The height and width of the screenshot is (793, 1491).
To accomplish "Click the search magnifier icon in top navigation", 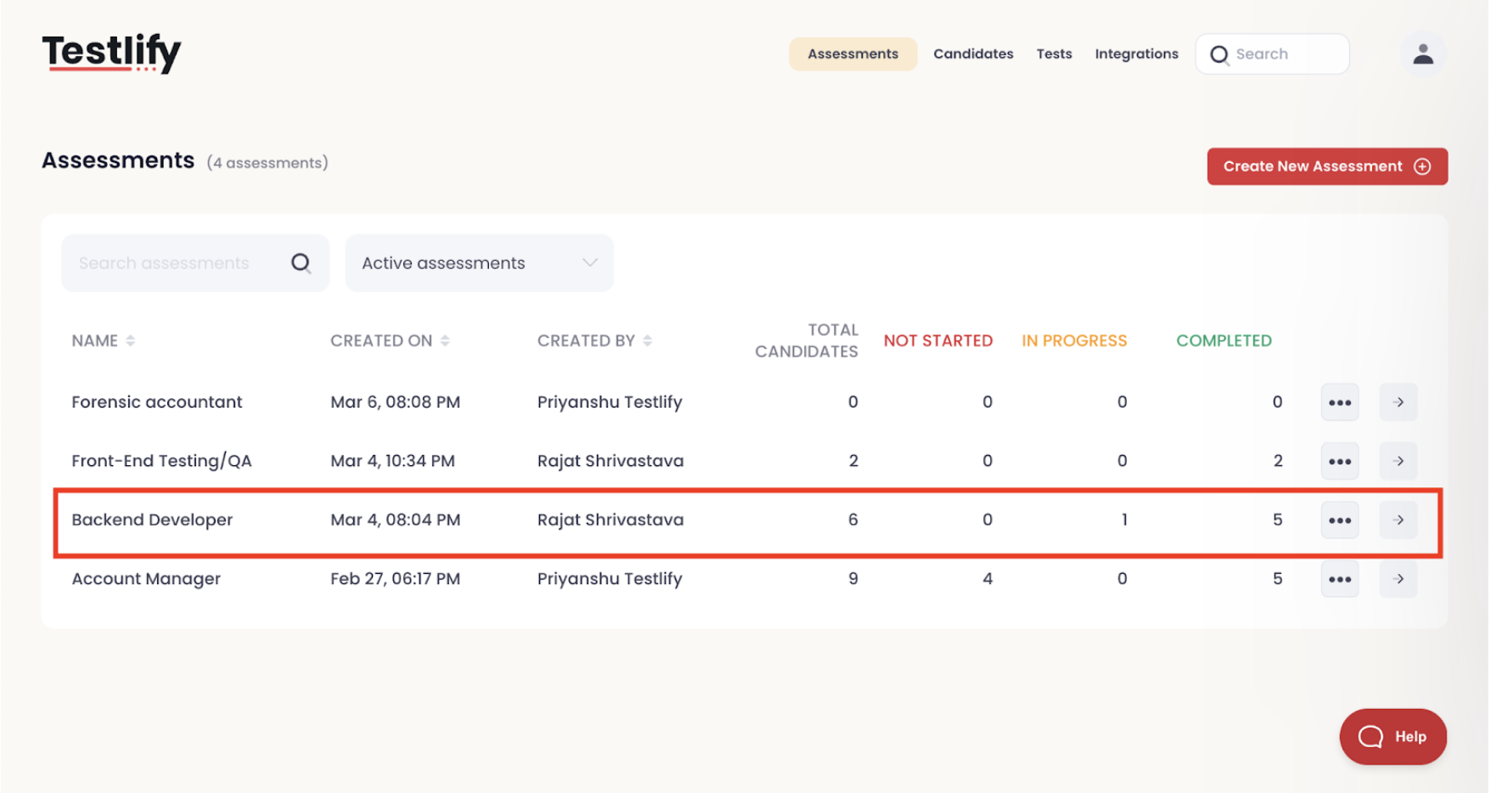I will click(1220, 53).
